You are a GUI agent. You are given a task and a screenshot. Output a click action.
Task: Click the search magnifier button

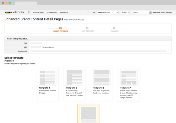tap(150, 12)
